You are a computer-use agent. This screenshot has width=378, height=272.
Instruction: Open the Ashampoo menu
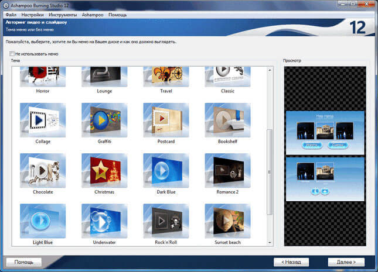(x=93, y=15)
